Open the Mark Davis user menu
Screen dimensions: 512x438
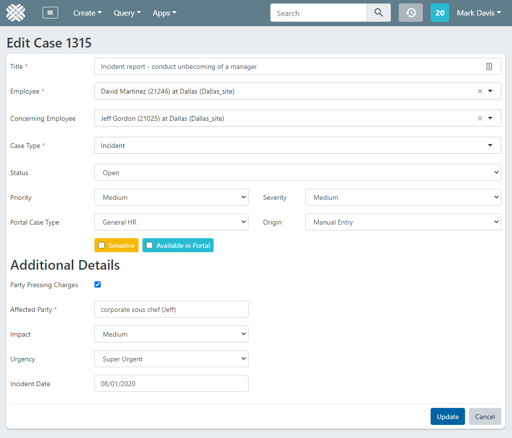click(479, 13)
